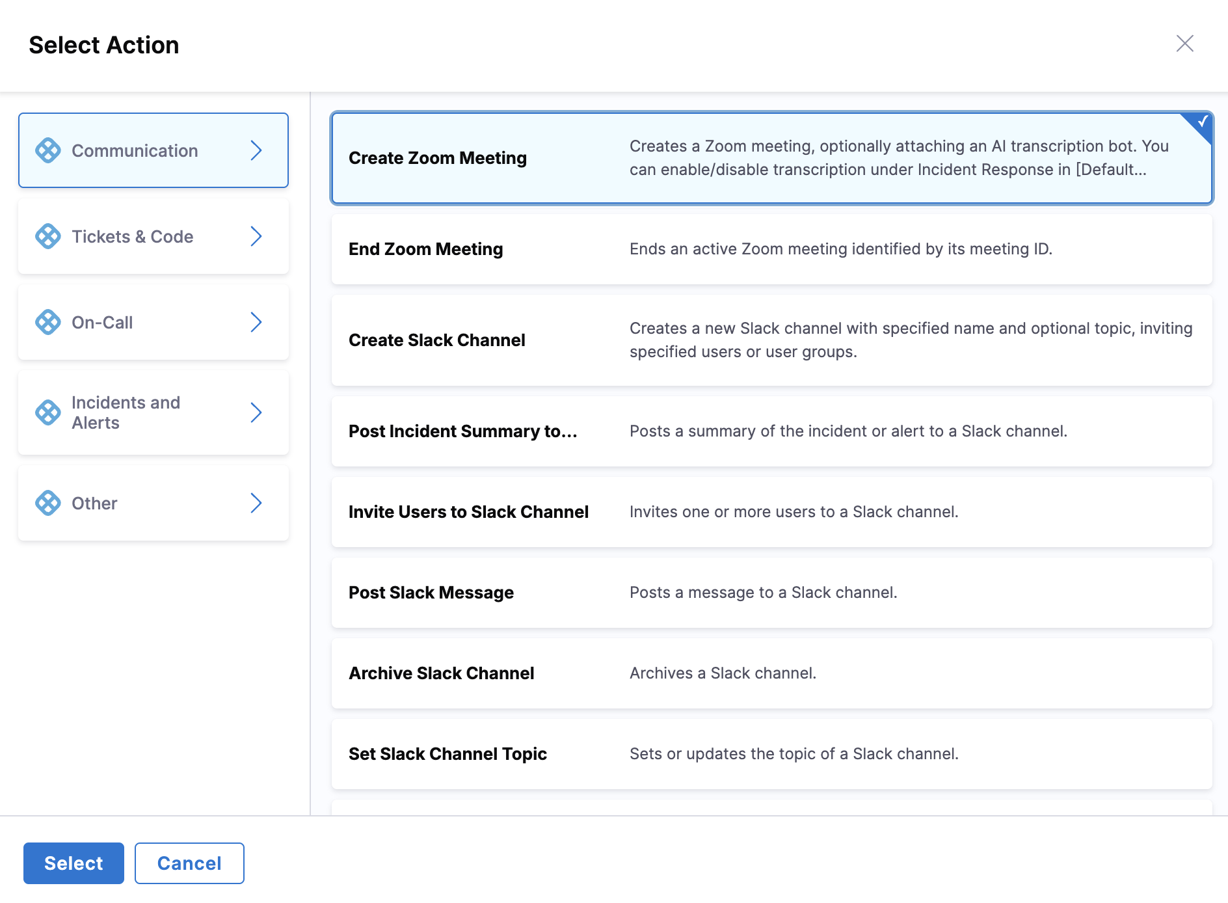The height and width of the screenshot is (903, 1228).
Task: Expand the Communication chevron arrow
Action: 256,150
